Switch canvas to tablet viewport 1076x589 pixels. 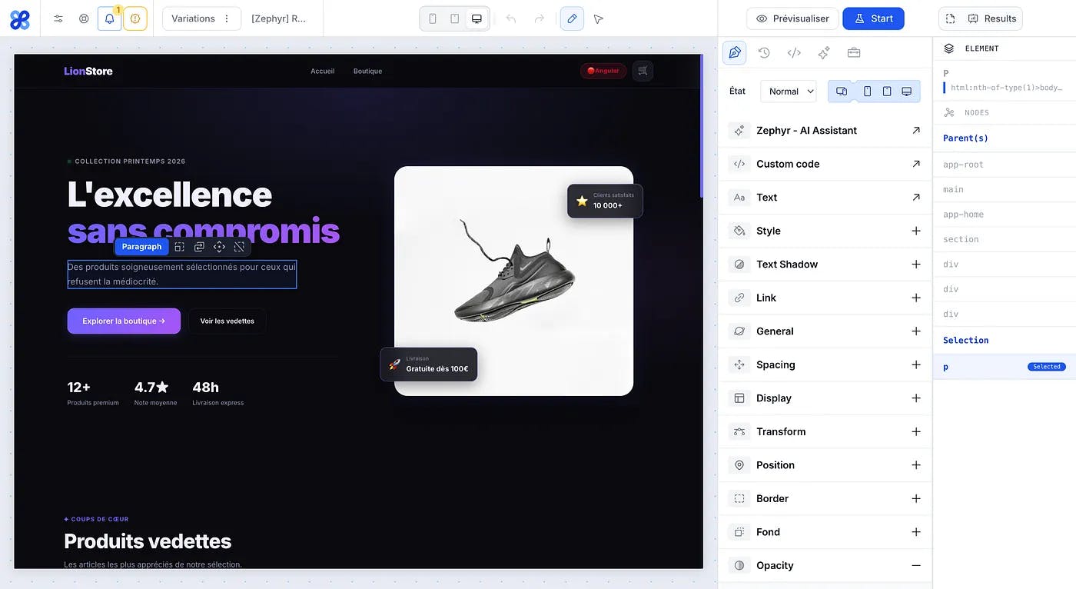click(455, 18)
